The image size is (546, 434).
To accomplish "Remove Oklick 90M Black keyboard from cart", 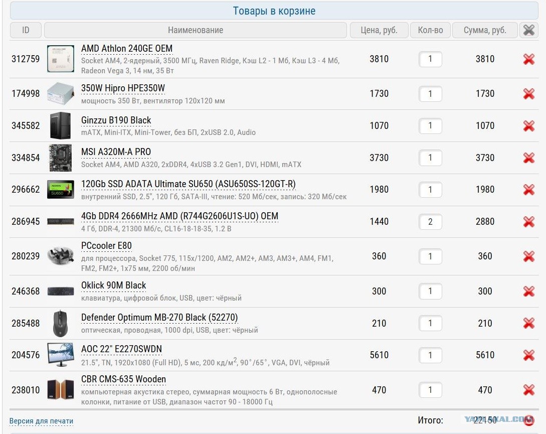I will click(528, 292).
